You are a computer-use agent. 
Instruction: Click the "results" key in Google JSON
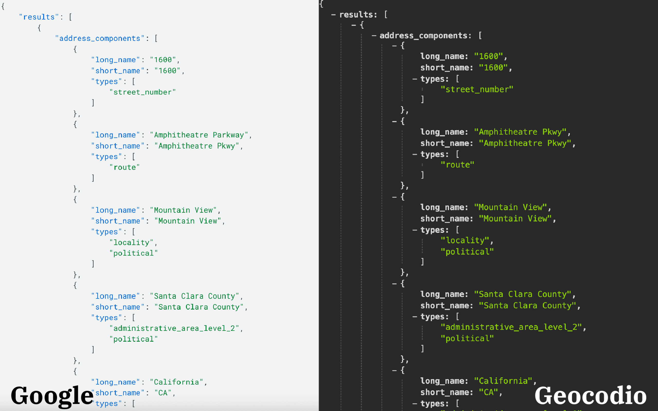[39, 17]
